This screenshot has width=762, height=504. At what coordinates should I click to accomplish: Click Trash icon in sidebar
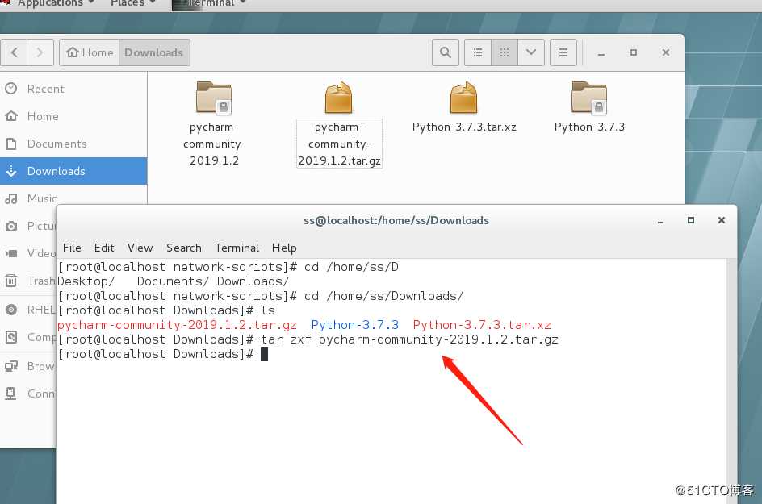click(x=11, y=281)
